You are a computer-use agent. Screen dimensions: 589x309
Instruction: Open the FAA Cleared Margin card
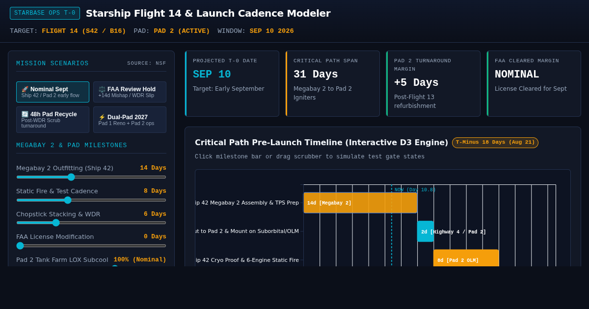coord(534,83)
